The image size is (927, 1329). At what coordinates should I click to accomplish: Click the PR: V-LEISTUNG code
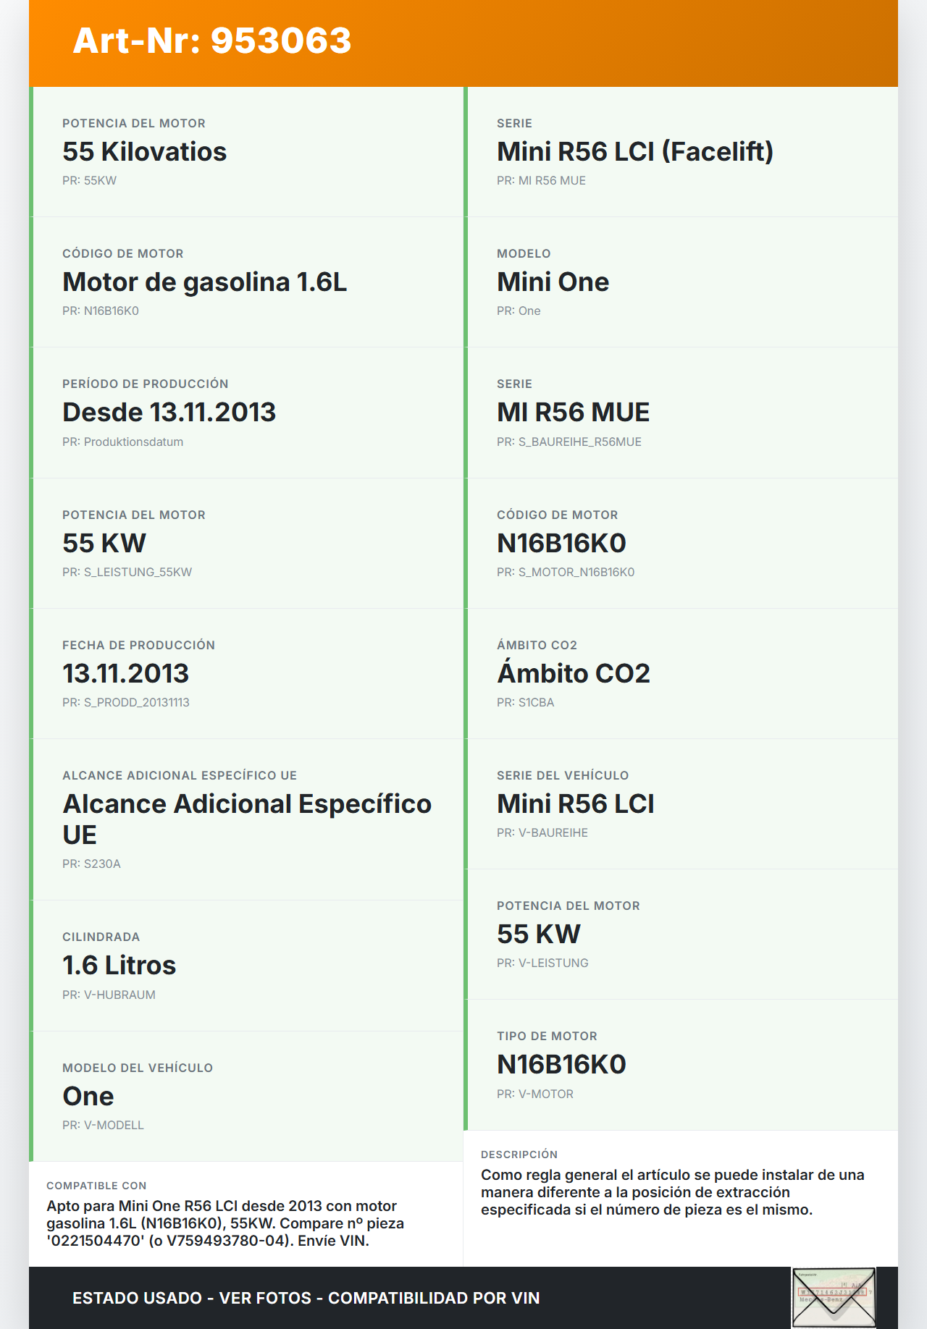pos(542,963)
